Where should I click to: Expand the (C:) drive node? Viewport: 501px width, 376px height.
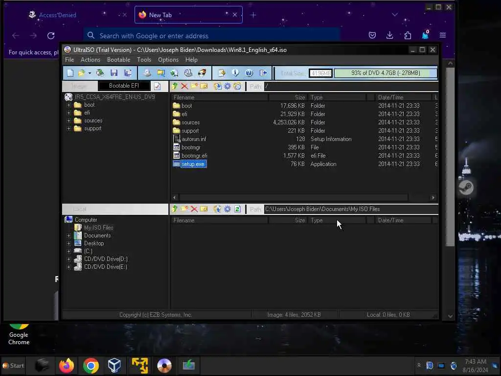click(68, 251)
